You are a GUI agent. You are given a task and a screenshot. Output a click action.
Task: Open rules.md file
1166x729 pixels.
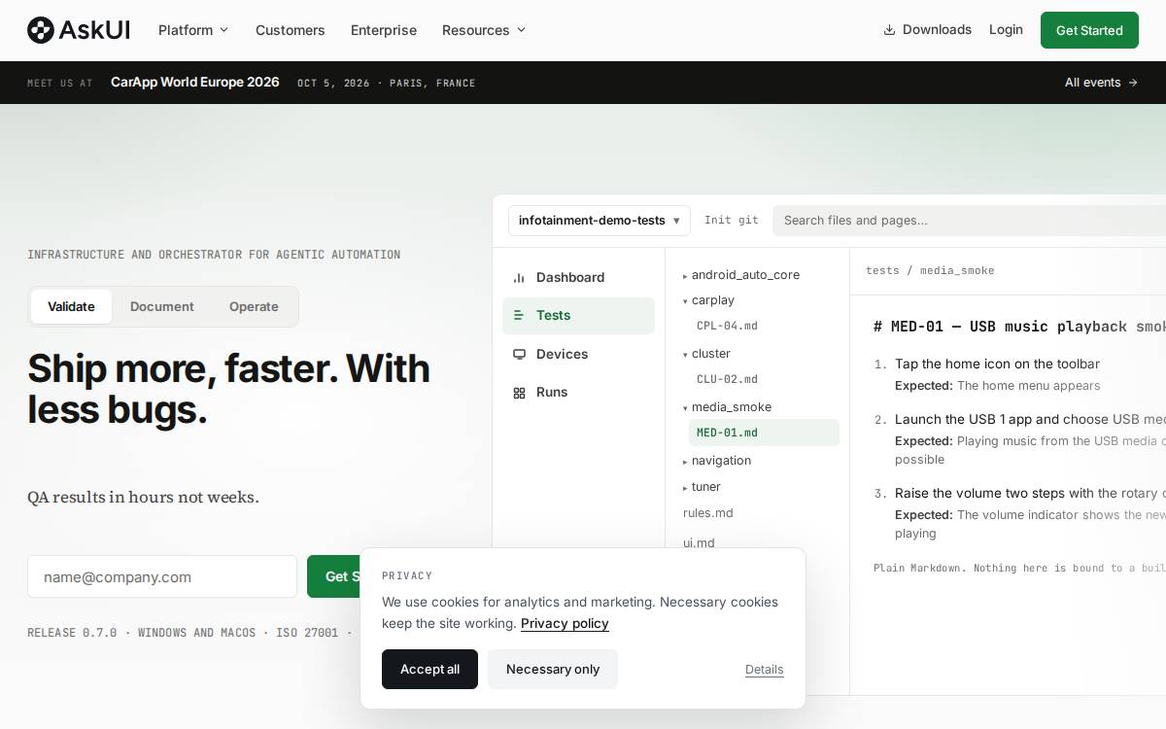pos(708,513)
